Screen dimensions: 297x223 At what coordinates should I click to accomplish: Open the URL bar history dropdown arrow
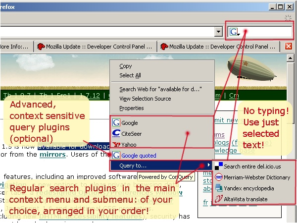(x=218, y=32)
